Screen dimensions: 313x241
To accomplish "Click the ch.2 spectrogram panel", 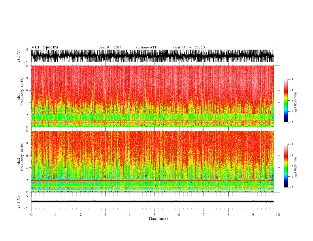I will (152, 161).
